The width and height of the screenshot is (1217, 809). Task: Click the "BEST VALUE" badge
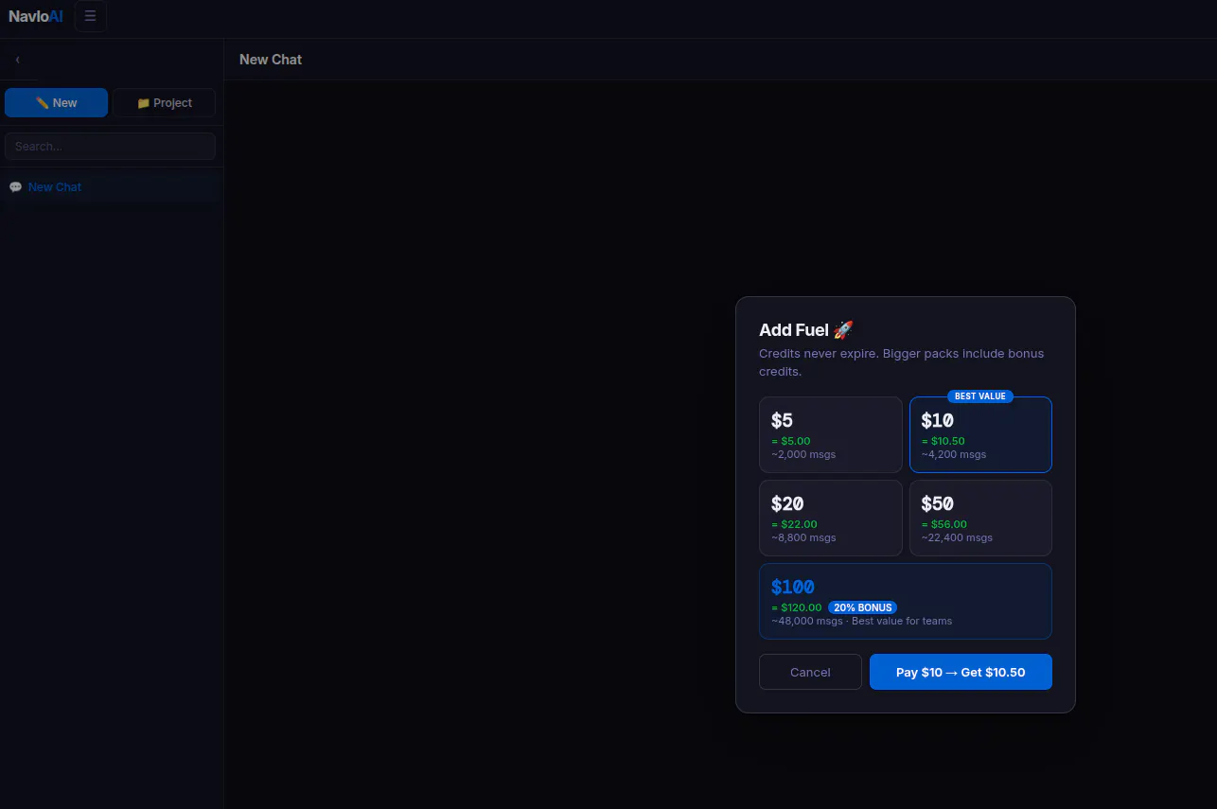tap(980, 396)
